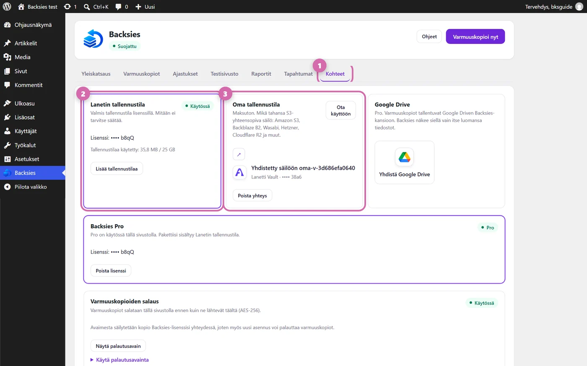Image resolution: width=587 pixels, height=366 pixels.
Task: Click the Lisäosat plugin icon
Action: click(x=7, y=118)
